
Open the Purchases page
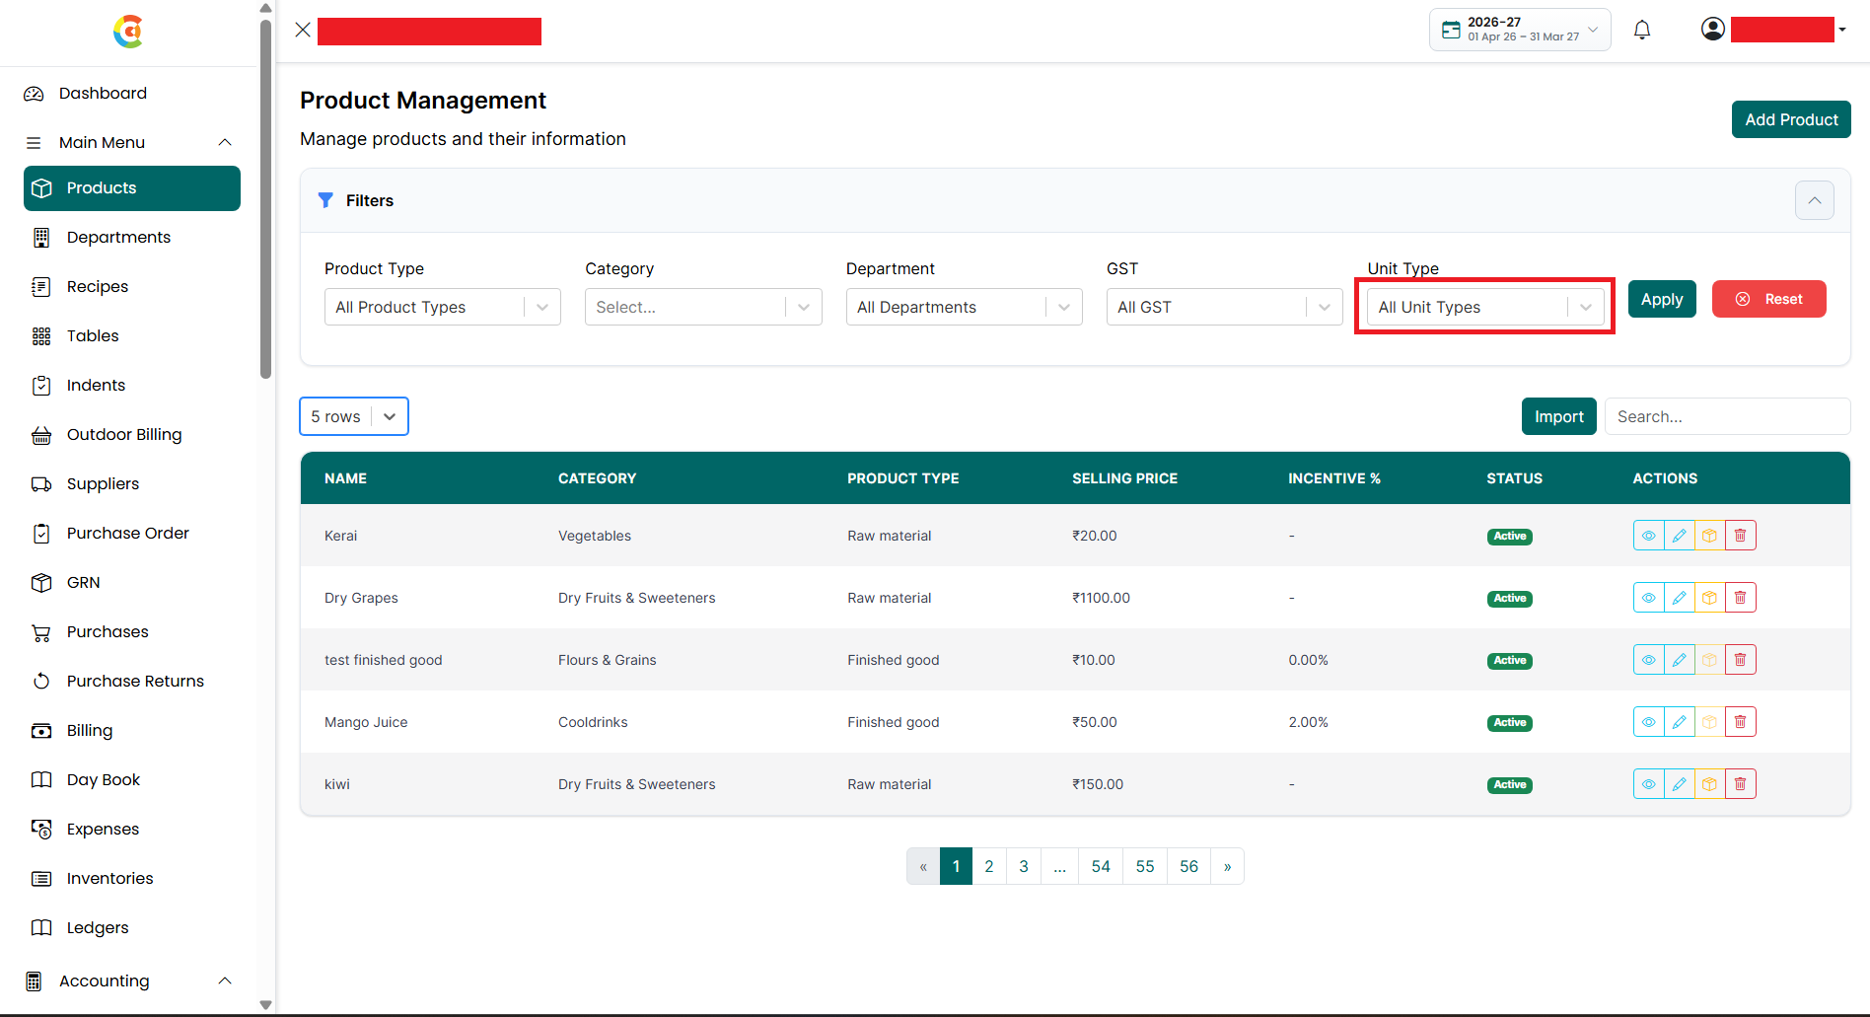pyautogui.click(x=132, y=631)
